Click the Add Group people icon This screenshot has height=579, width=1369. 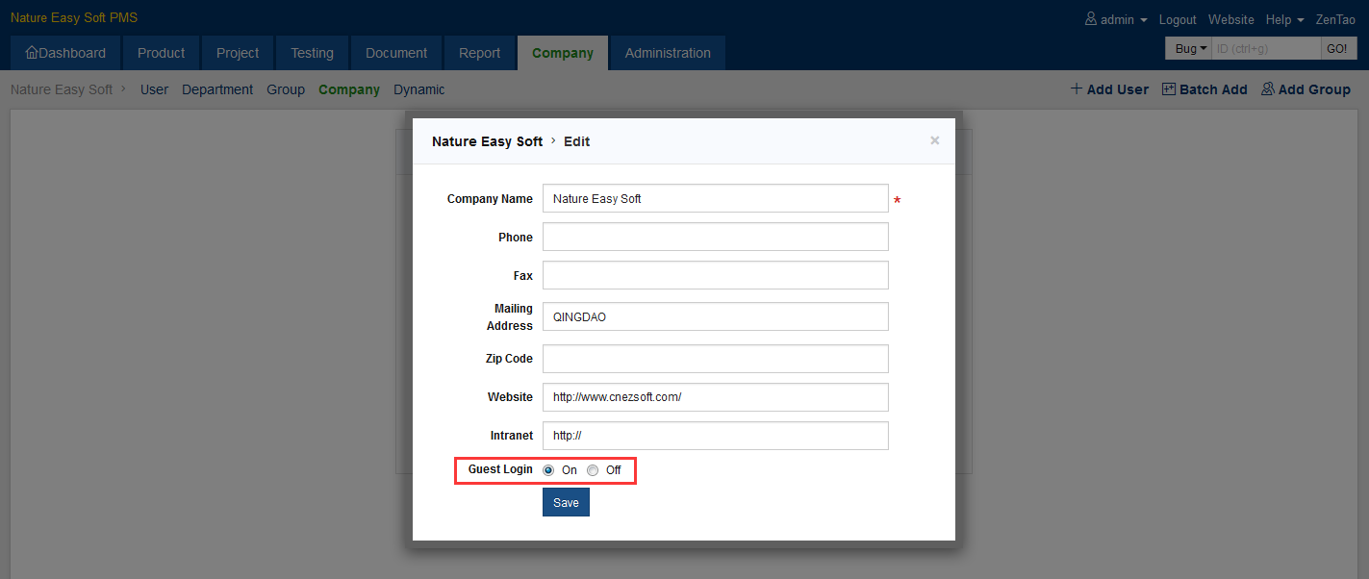point(1268,89)
